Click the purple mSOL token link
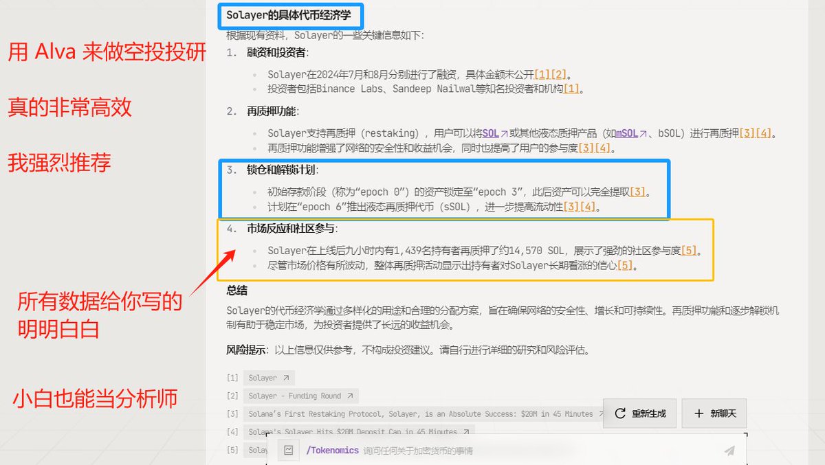Screen dimensions: 825x465 pyautogui.click(x=630, y=133)
